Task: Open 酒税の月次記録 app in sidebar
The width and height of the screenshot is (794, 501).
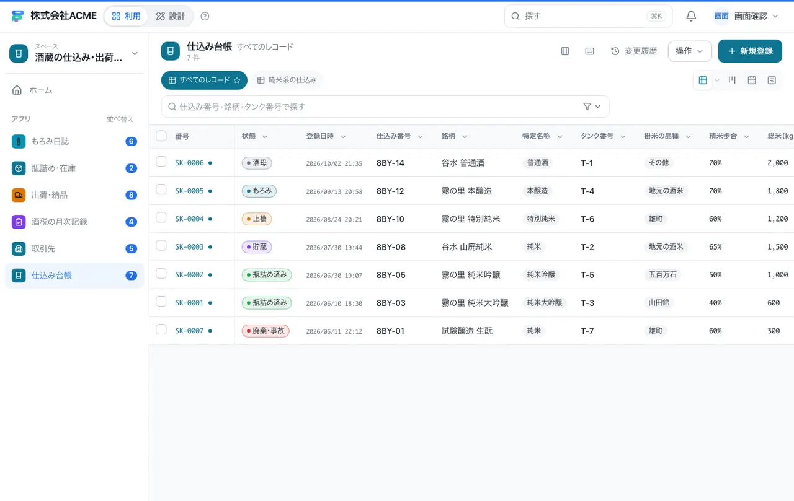Action: coord(74,222)
